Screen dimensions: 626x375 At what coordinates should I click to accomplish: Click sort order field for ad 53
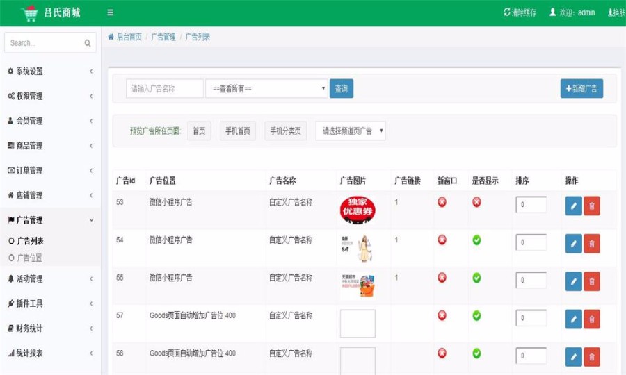[x=531, y=204]
